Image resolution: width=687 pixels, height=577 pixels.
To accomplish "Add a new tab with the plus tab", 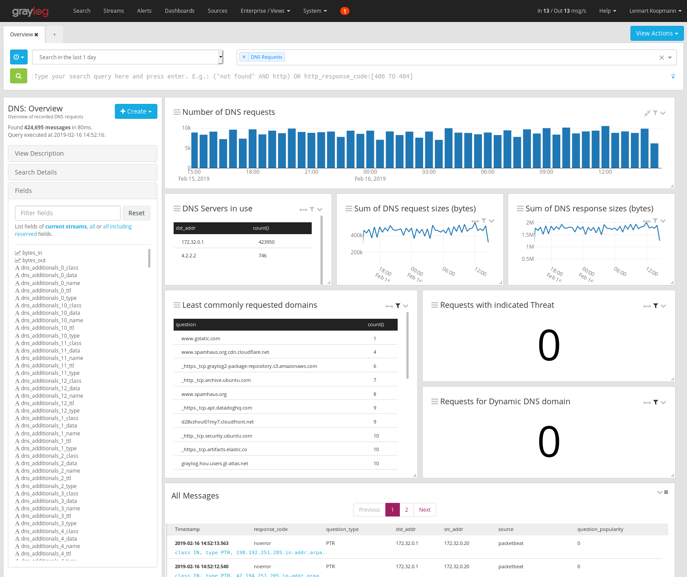I will [54, 35].
